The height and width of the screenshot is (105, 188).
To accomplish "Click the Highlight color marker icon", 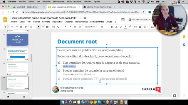I will click(130, 27).
